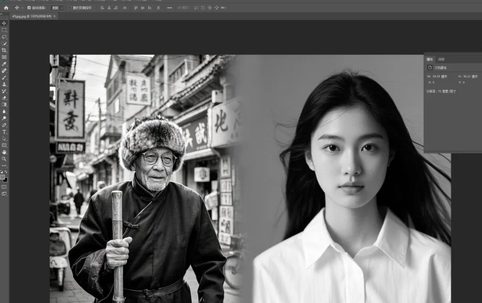Select the Gradient tool

(4, 105)
